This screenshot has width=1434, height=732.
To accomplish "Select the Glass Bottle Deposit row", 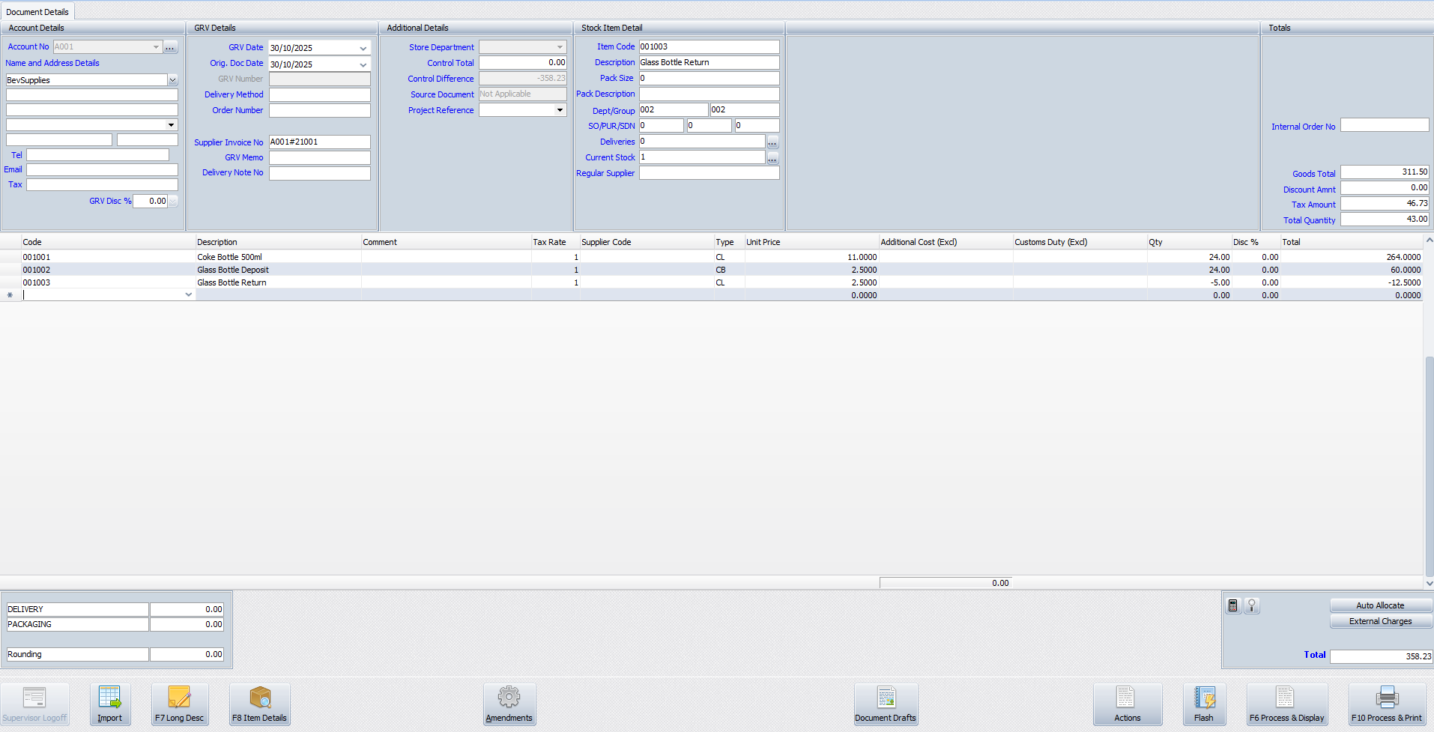I will coord(232,270).
